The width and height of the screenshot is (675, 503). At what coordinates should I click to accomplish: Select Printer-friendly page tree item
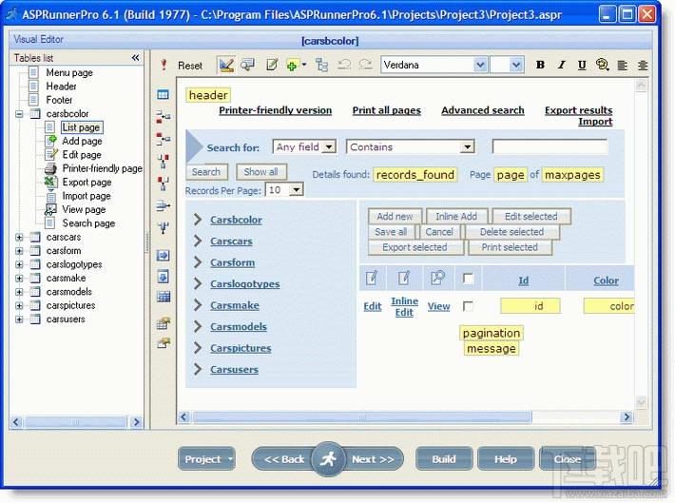click(x=102, y=168)
